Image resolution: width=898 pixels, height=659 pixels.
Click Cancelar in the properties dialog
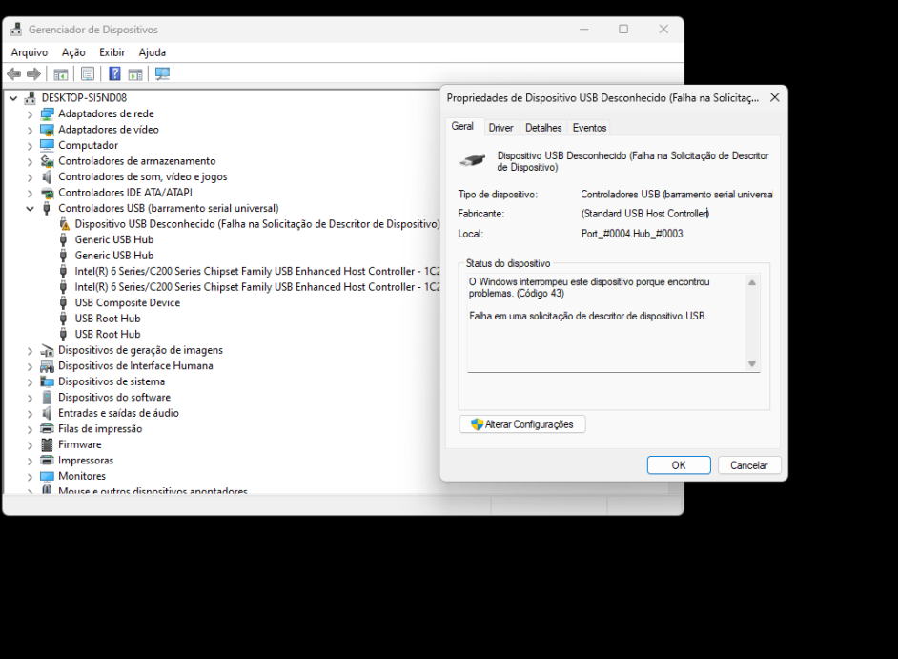coord(748,465)
